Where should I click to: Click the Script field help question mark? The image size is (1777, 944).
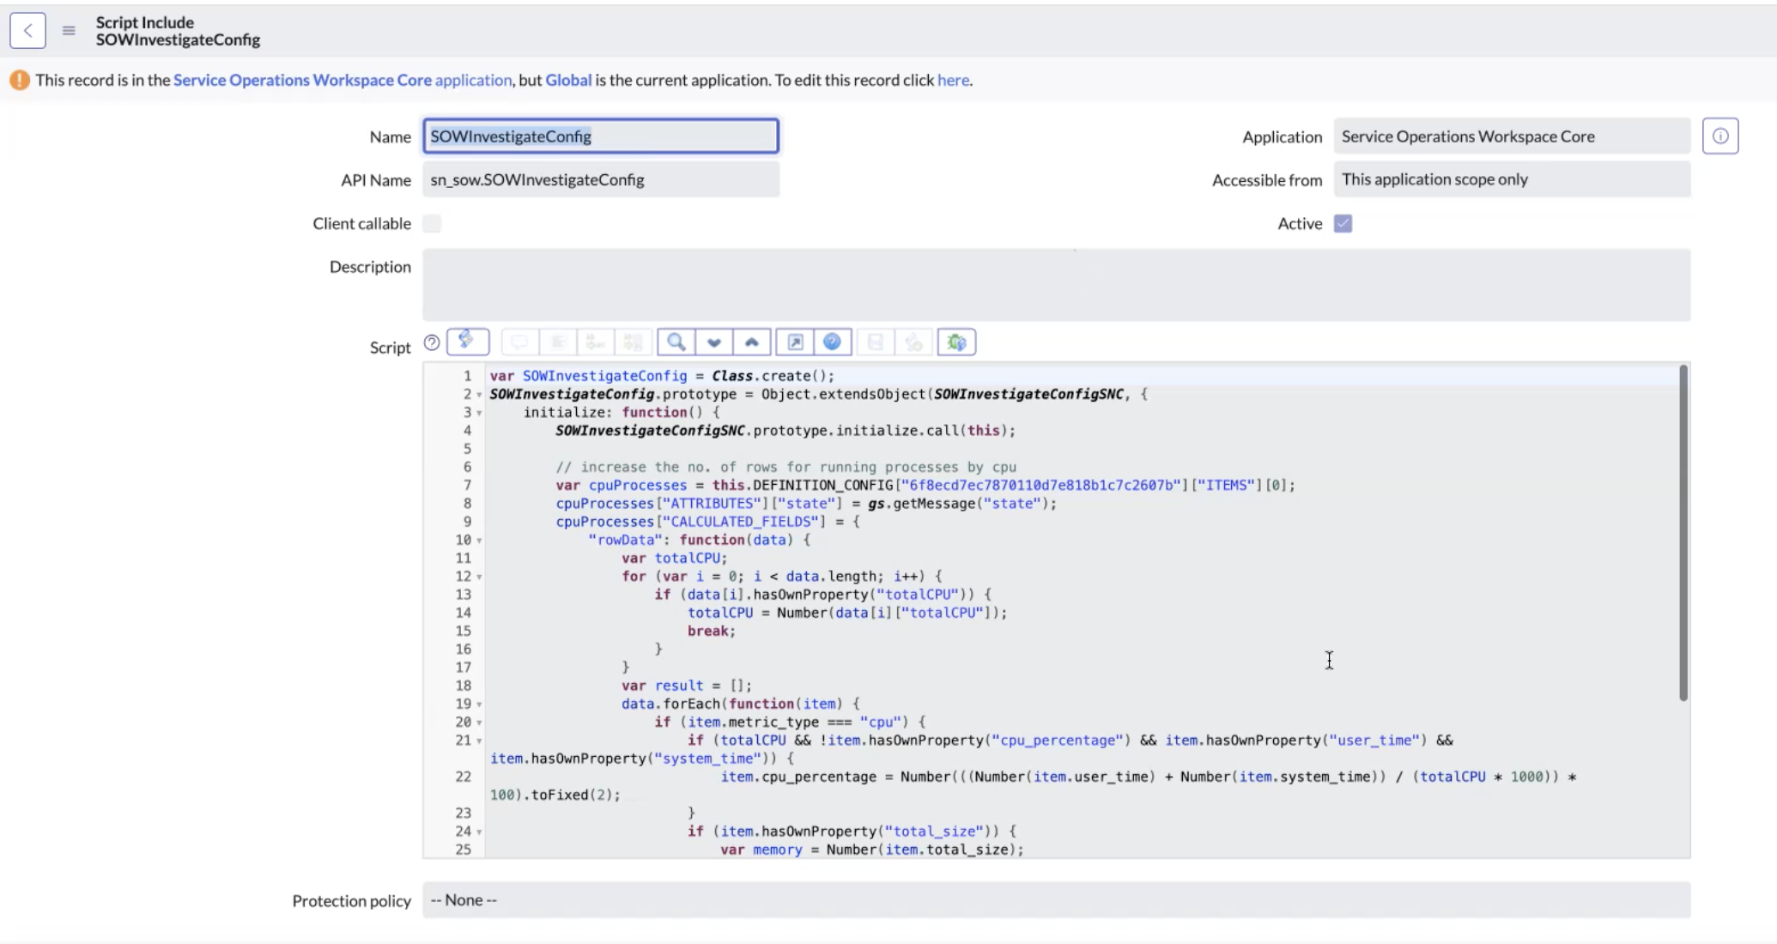[432, 342]
